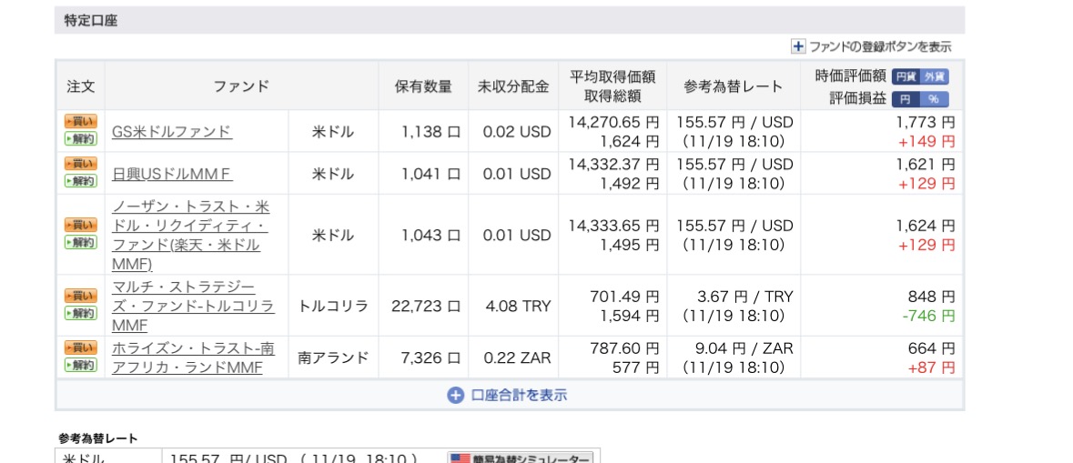Screen dimensions: 1073x463
Task: Open マルチ・ストラテジーズ・ファンド-トルコリラMMF link
Action: 193,306
